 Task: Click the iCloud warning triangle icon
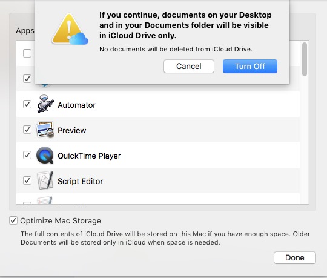(70, 29)
